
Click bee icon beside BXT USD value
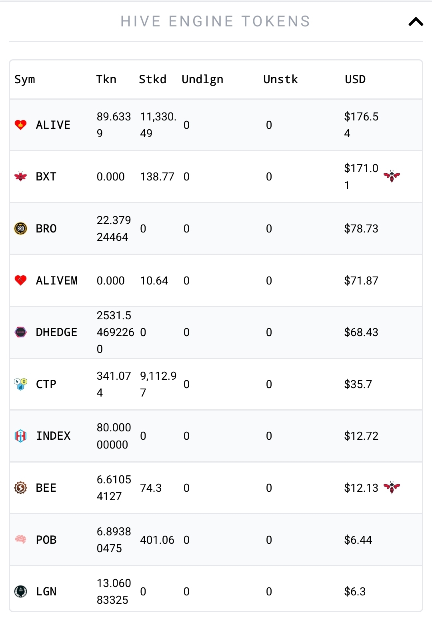tap(392, 176)
